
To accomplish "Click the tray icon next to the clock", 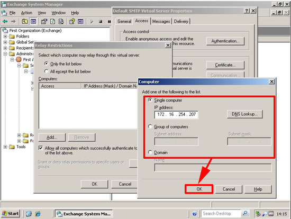I will tap(271, 214).
